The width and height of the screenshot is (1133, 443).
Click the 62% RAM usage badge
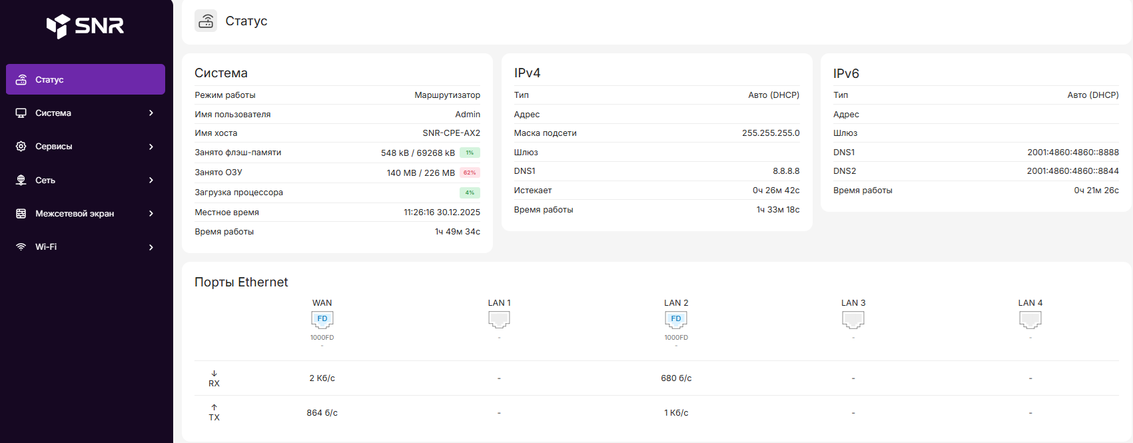[470, 173]
